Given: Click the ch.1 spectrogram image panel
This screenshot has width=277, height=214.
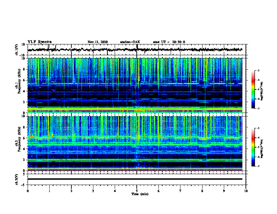Looking at the screenshot, I should pyautogui.click(x=135, y=85).
